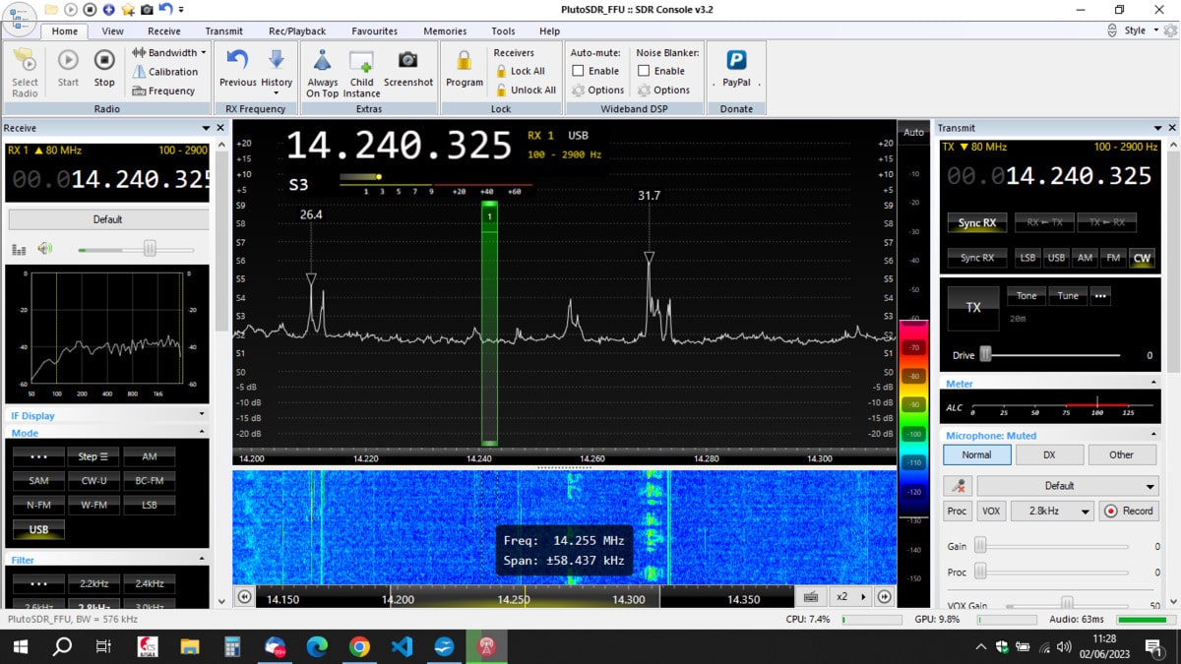This screenshot has height=664, width=1181.
Task: Open the 2.8kHz filter dropdown
Action: [x=1053, y=511]
